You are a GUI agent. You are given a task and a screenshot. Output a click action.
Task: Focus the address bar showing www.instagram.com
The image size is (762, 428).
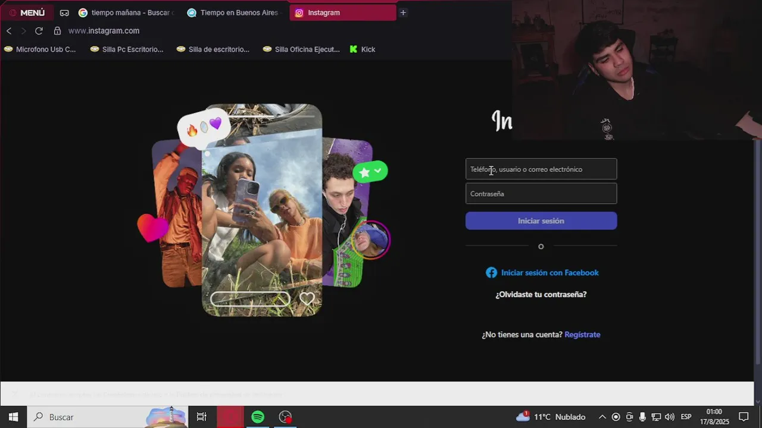point(104,31)
